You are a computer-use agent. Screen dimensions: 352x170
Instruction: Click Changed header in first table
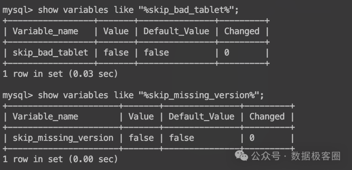pyautogui.click(x=242, y=31)
